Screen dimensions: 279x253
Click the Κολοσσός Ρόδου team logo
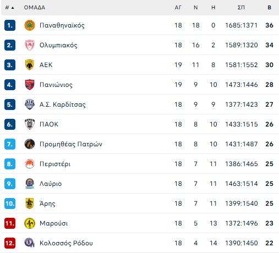30,243
